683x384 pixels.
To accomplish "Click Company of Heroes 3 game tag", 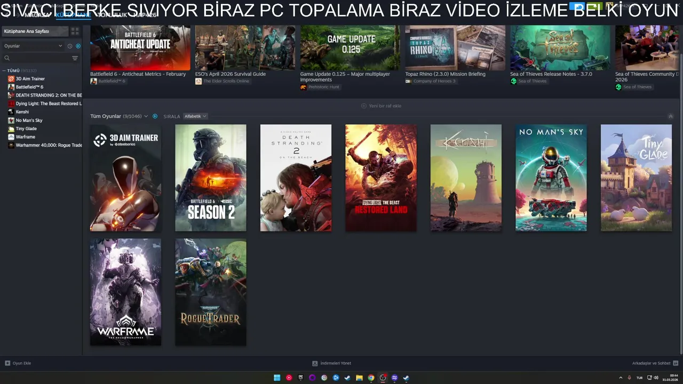I will (430, 81).
